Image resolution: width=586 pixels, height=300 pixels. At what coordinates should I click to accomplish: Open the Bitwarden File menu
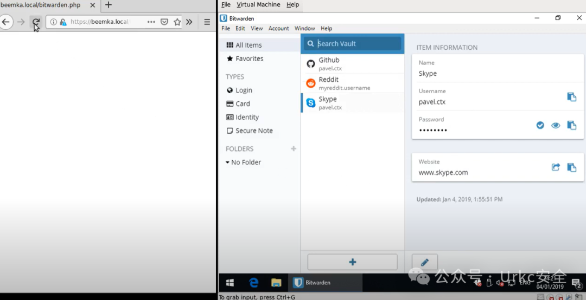click(x=226, y=28)
